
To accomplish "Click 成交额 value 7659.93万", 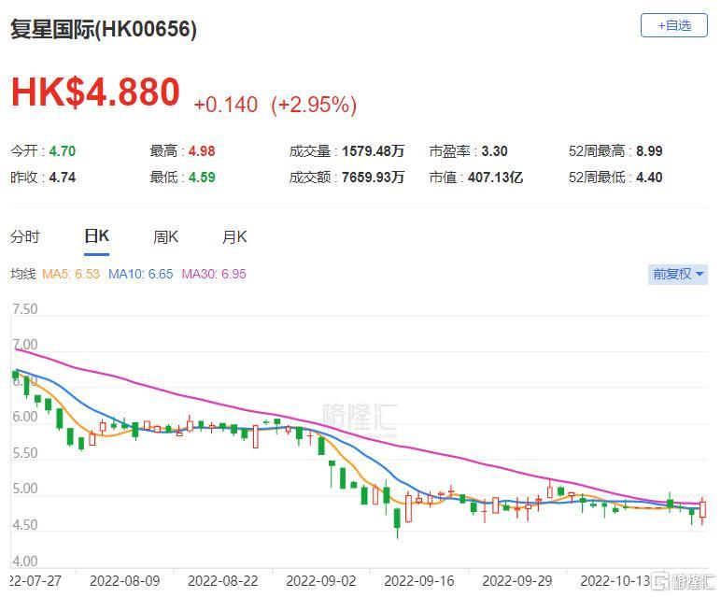I will coord(373,178).
